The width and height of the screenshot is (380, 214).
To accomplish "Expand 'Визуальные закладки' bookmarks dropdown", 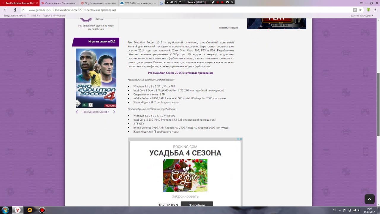I will (16, 15).
